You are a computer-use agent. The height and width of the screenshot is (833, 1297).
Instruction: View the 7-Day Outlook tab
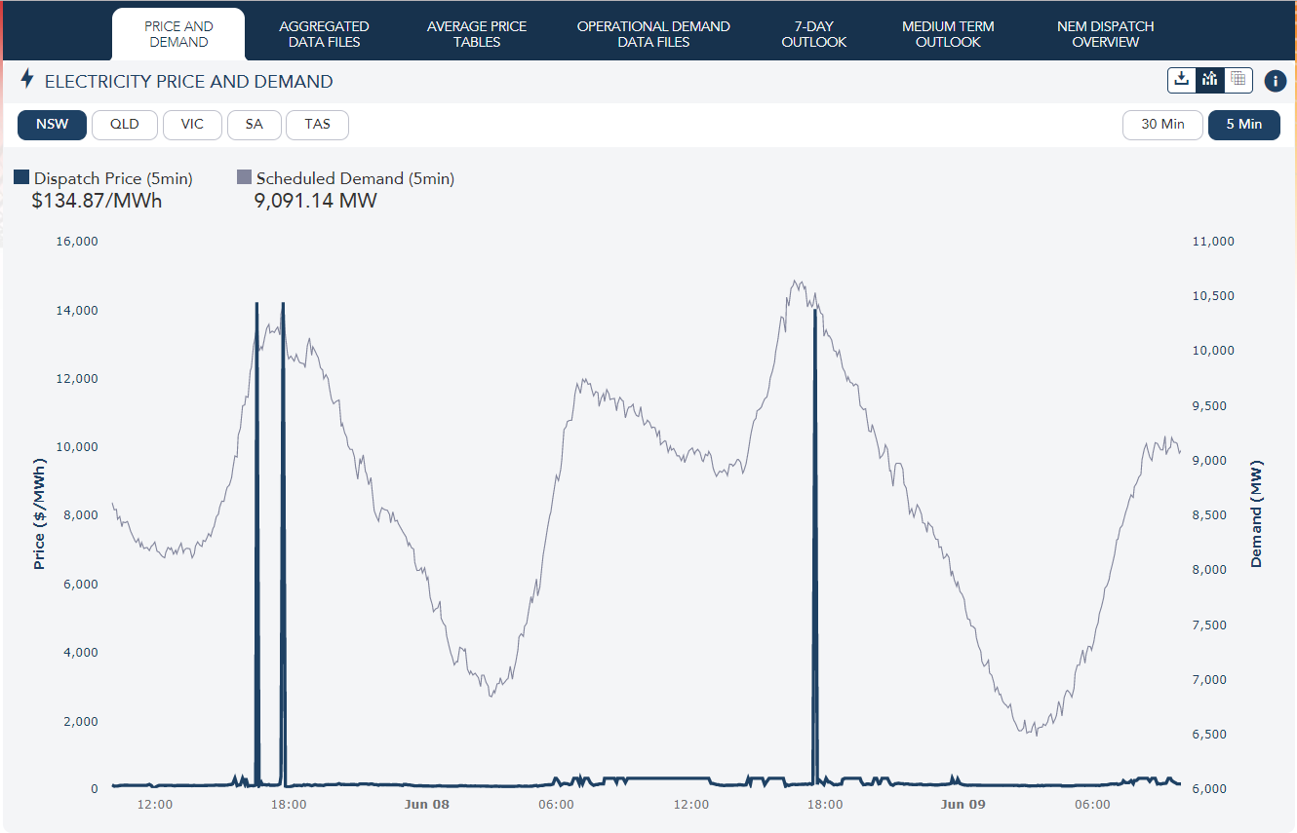point(813,34)
